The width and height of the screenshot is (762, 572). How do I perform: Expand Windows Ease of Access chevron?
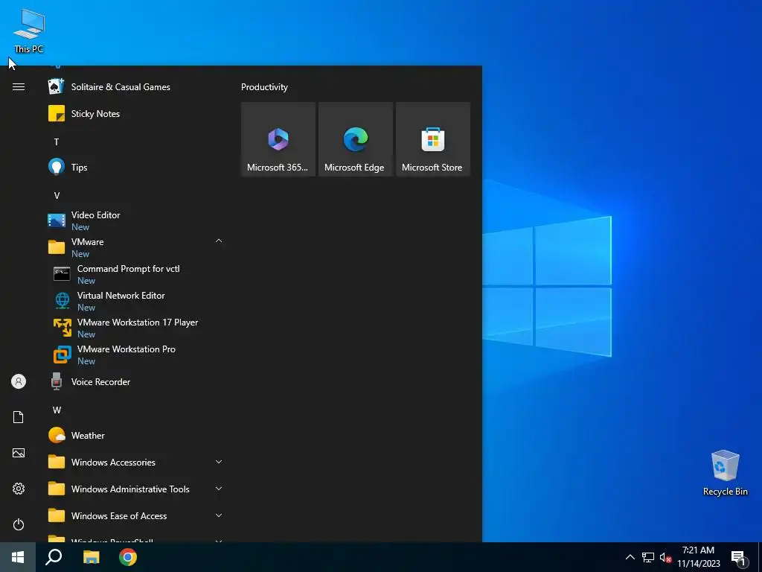219,515
